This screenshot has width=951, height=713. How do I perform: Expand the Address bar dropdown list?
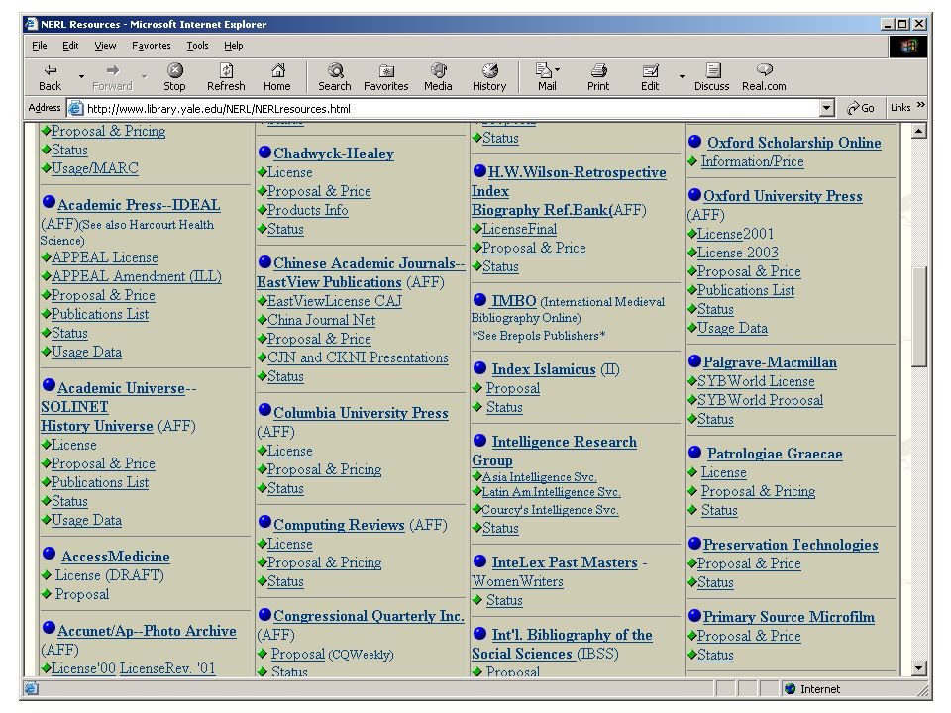[x=826, y=109]
